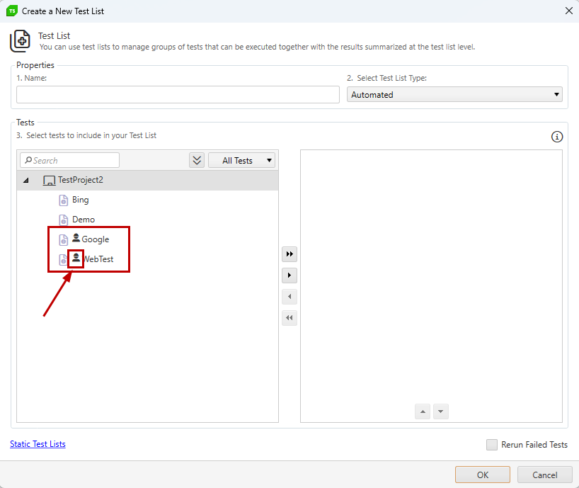Viewport: 579px width, 488px height.
Task: Confirm with the OK button
Action: 483,475
